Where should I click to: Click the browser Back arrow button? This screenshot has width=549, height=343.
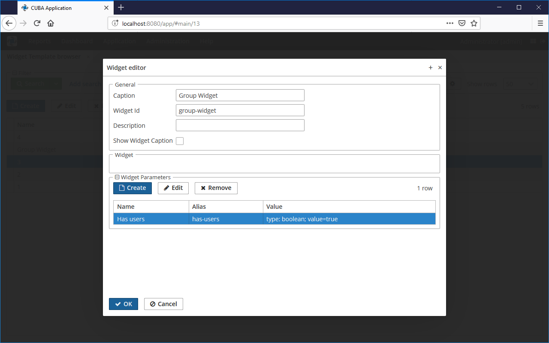(9, 23)
